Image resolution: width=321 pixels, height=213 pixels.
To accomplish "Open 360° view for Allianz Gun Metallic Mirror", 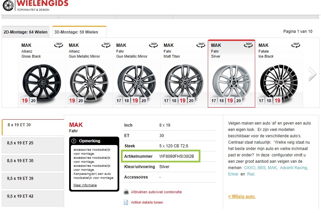I will (106, 45).
